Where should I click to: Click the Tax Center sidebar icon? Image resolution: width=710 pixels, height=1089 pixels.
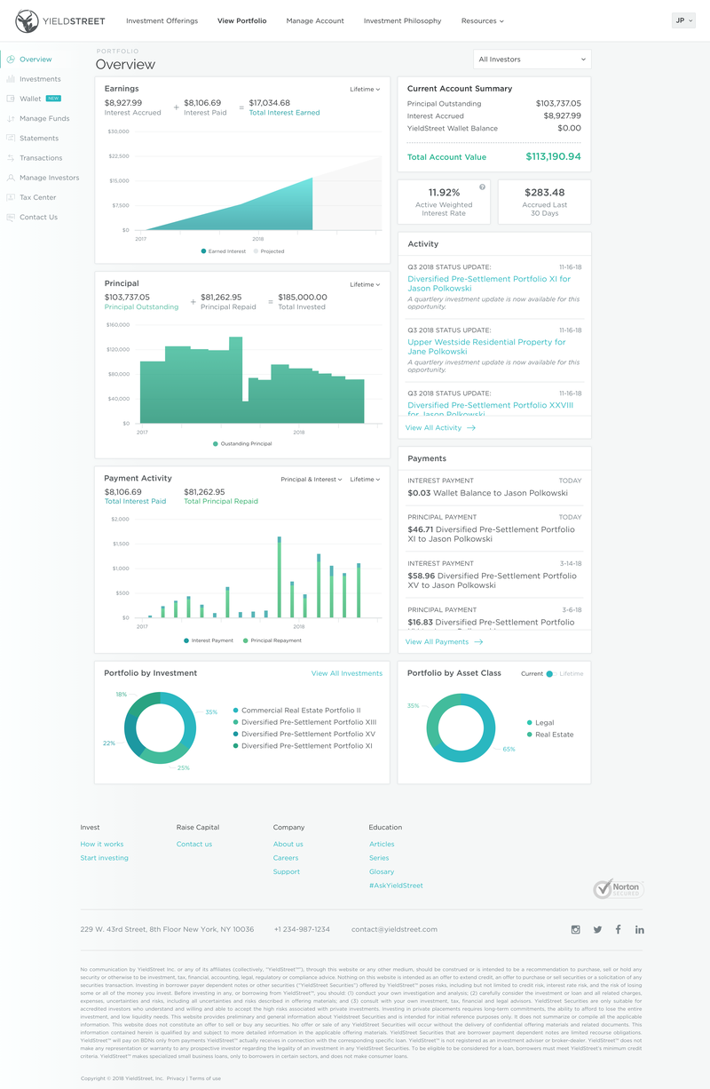pyautogui.click(x=11, y=197)
